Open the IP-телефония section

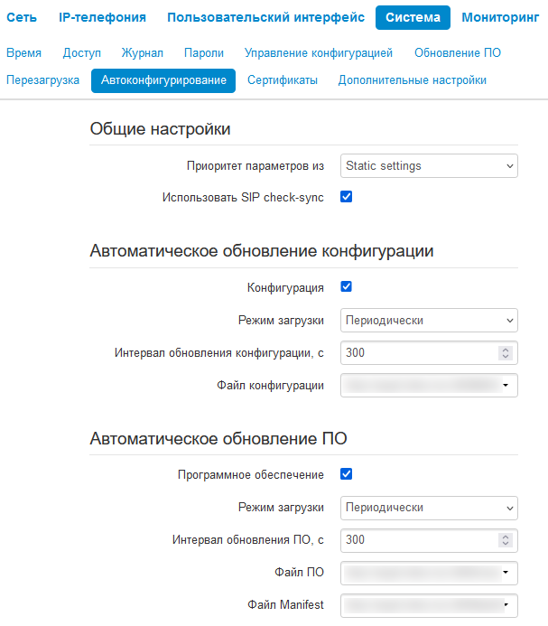(x=102, y=17)
